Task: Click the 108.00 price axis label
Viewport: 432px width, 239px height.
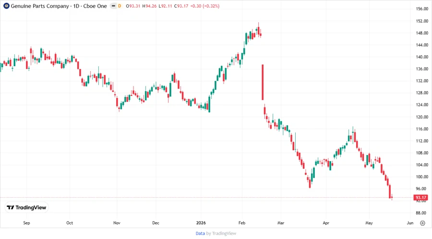Action: (422, 153)
